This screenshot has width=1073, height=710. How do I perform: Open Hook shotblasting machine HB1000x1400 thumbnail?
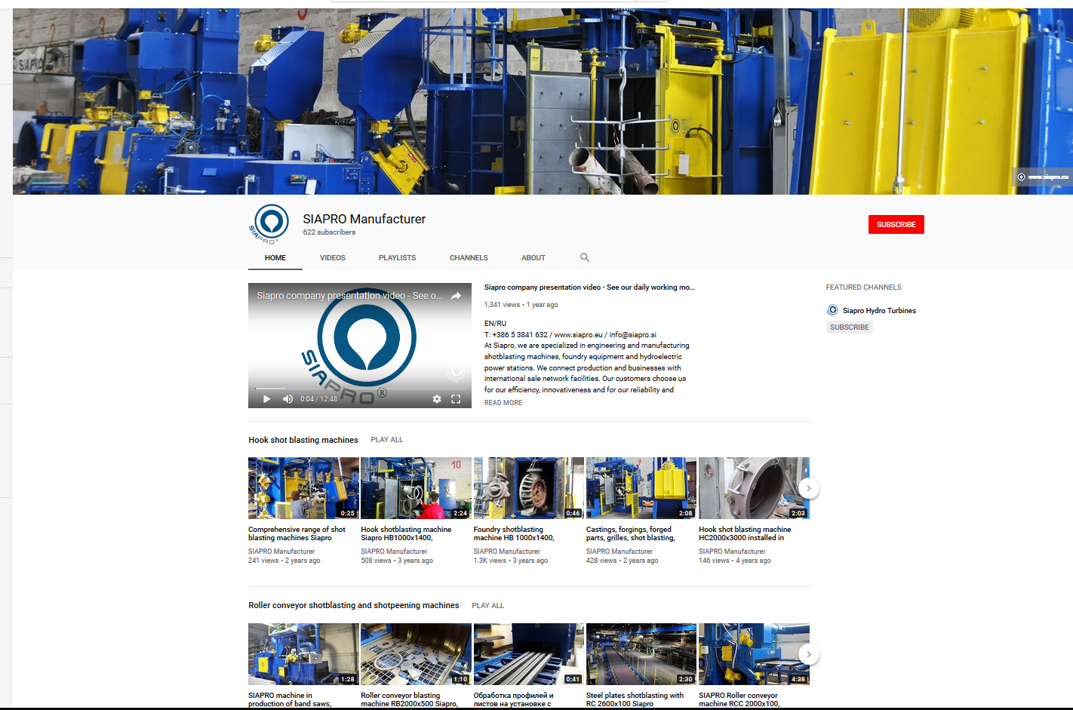click(416, 488)
